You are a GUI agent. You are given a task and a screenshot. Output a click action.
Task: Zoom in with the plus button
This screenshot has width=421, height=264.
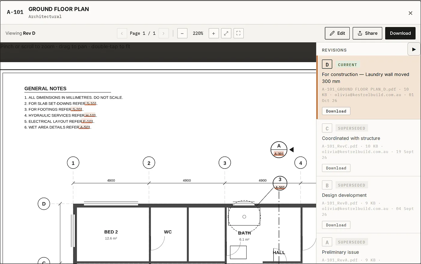(214, 33)
